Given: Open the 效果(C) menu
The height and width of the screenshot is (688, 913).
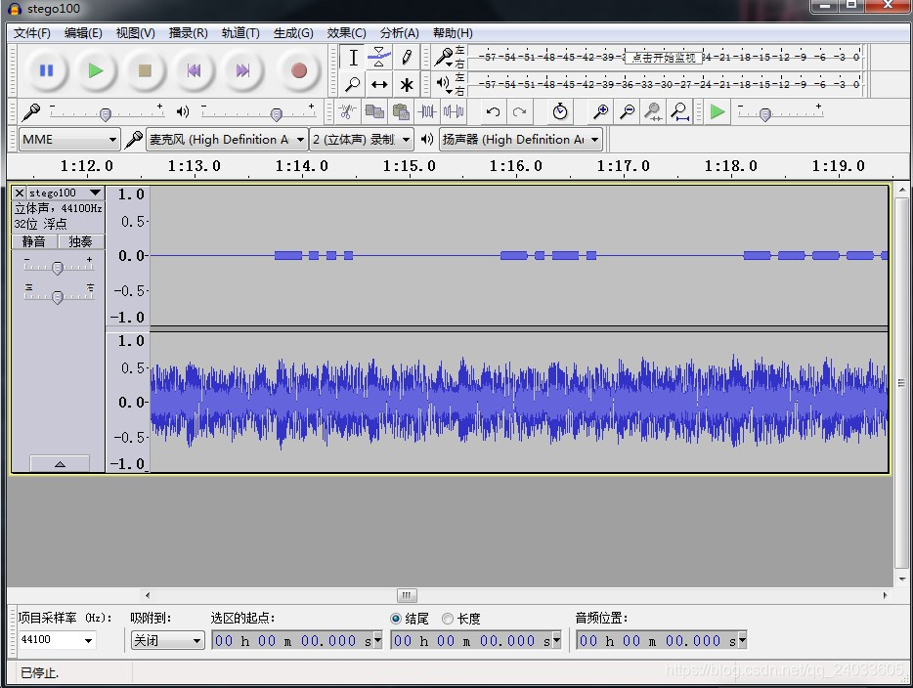Looking at the screenshot, I should 346,33.
